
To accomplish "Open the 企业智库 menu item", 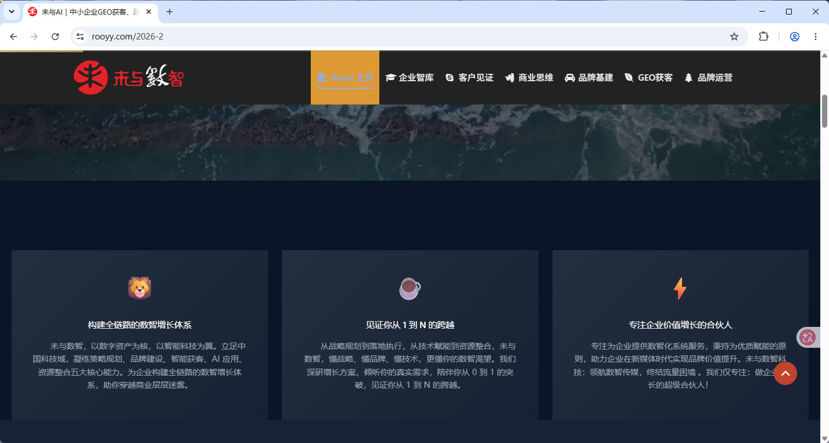I will click(x=410, y=78).
